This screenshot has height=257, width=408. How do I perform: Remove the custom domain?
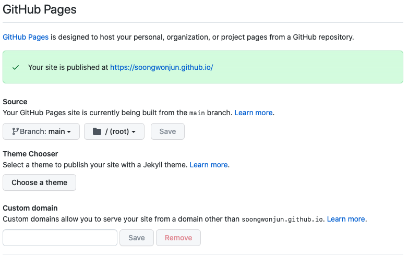[178, 238]
